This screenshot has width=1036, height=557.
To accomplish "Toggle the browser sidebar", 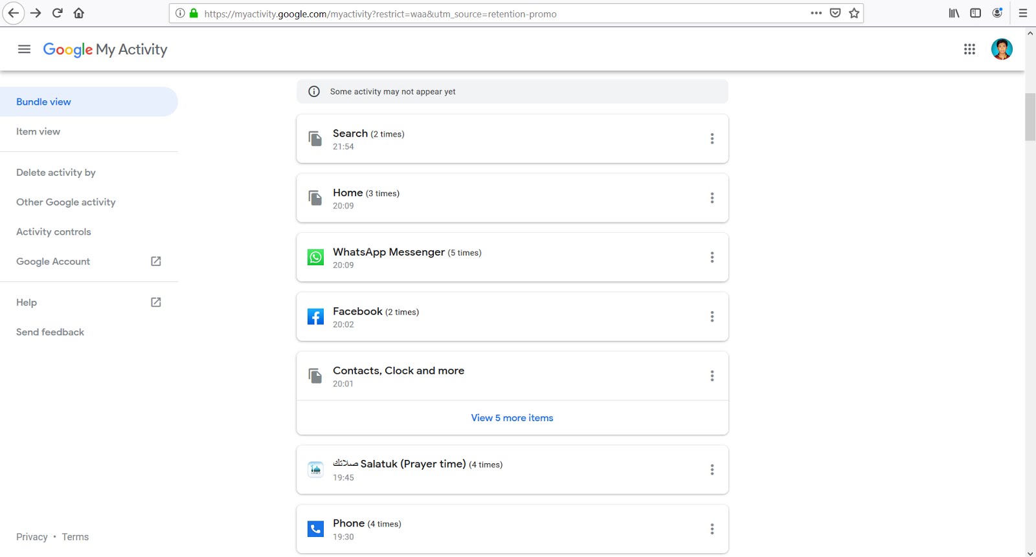I will pyautogui.click(x=976, y=13).
